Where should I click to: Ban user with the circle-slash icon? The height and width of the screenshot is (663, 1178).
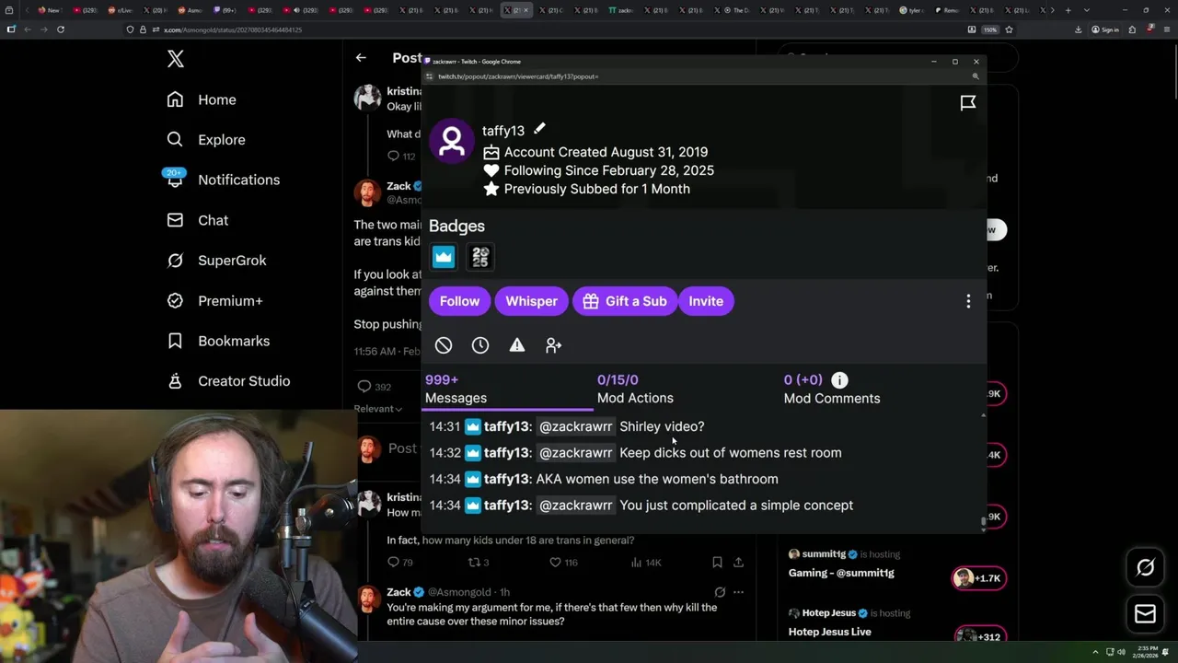pos(444,345)
